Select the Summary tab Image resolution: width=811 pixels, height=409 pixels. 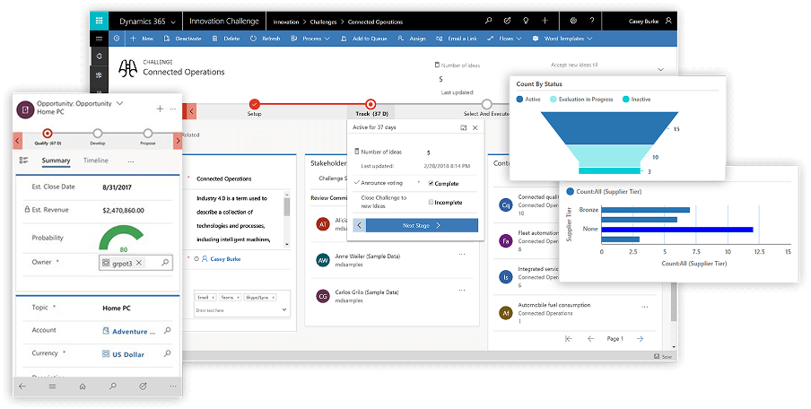point(56,161)
